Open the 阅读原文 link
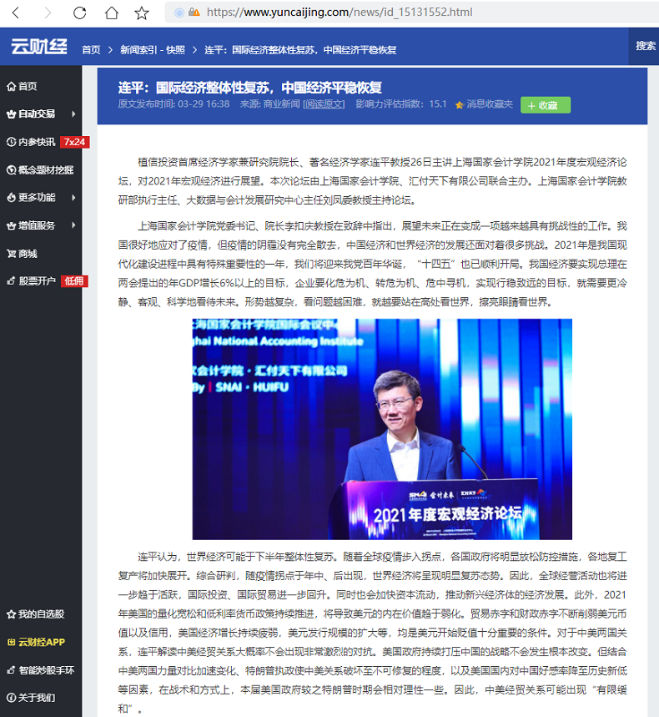The width and height of the screenshot is (659, 717). click(x=324, y=104)
